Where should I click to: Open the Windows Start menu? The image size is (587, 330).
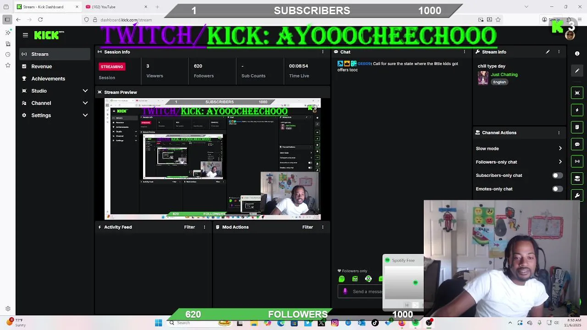(x=158, y=323)
